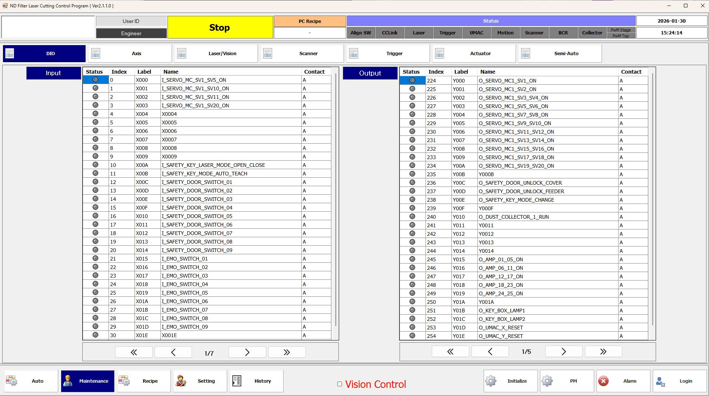Click the Input table vertical scrollbar
Viewport: 709px width, 396px height.
tap(335, 200)
